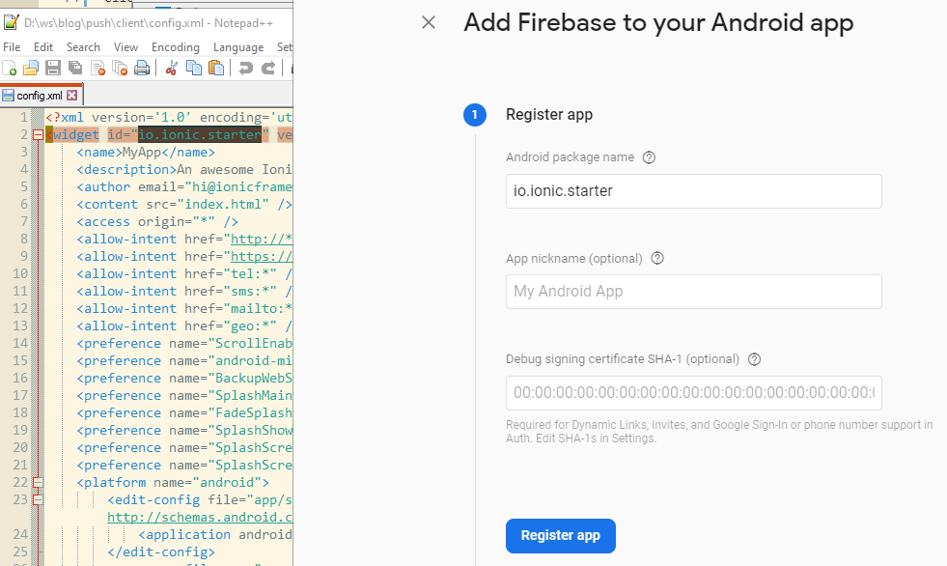This screenshot has width=947, height=566.
Task: Collapse the edit-config fold marker
Action: 38,500
